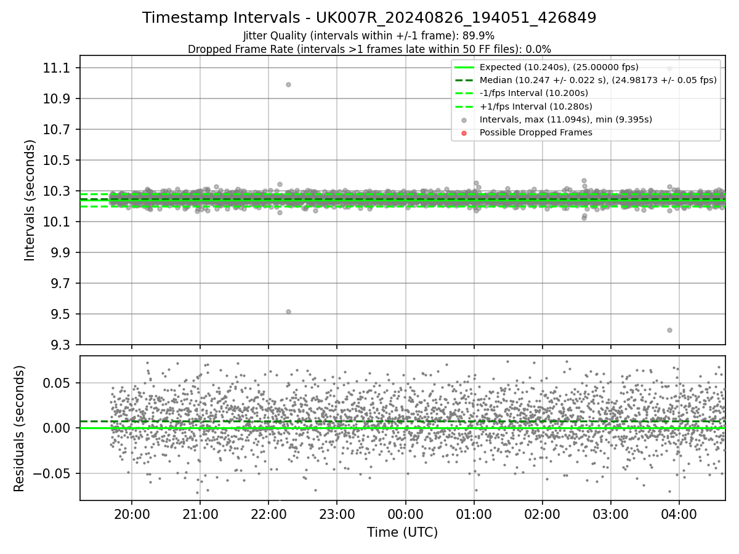Click legend entry '-1/fps Interval (10.200s)'

[x=533, y=93]
